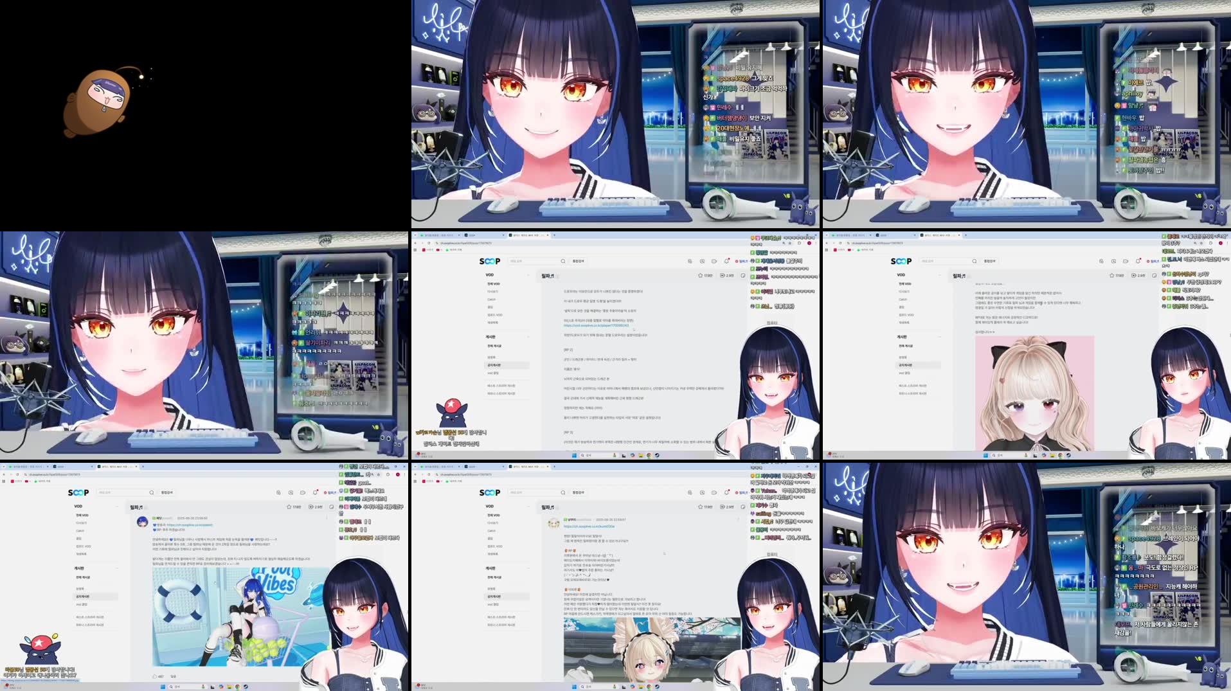Open the blonde fox-ear character image in the post
This screenshot has height=691, width=1231.
(x=652, y=650)
